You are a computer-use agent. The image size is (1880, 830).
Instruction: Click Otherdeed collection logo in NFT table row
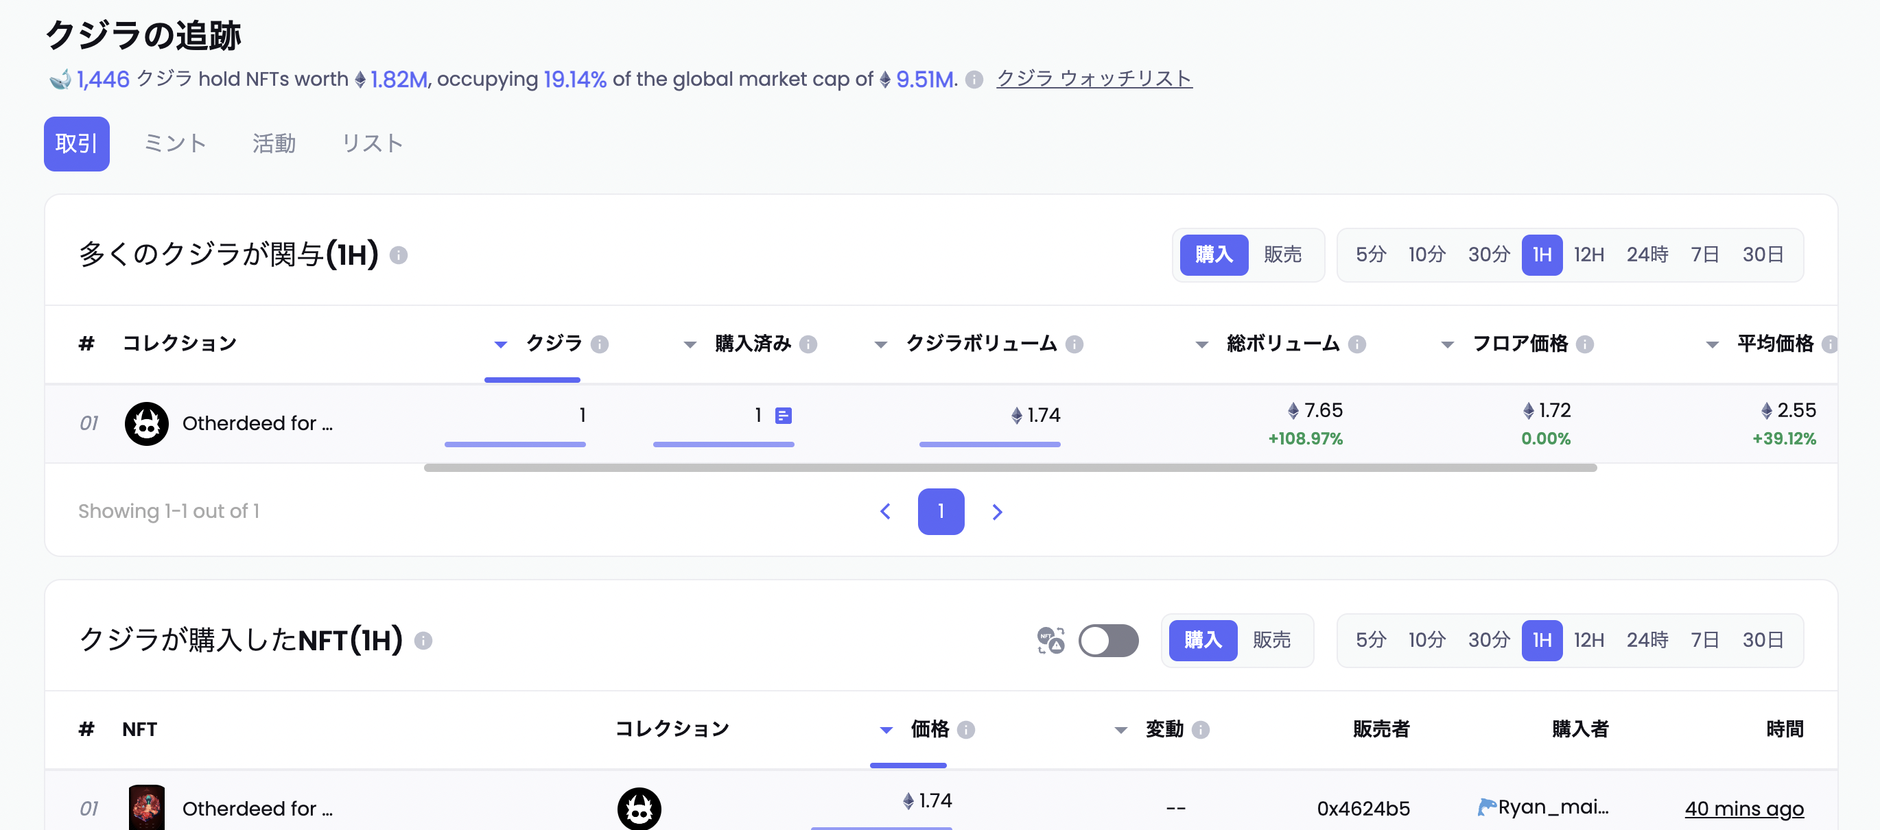pyautogui.click(x=639, y=808)
